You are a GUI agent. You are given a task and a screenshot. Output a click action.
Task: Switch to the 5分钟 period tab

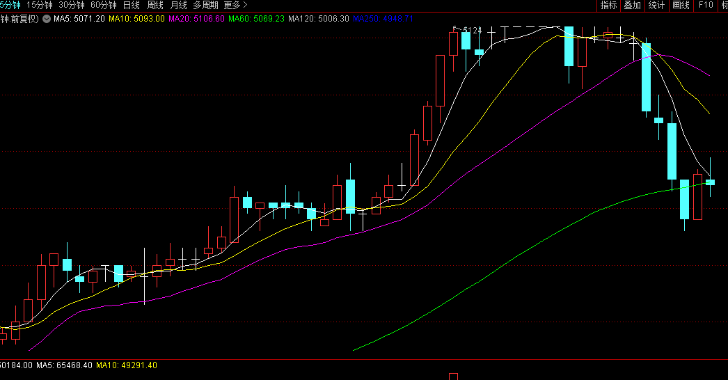(10, 5)
